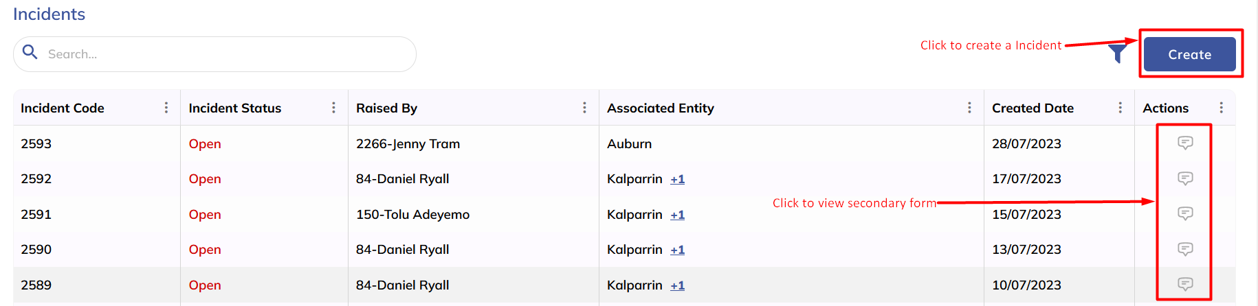Open secondary form for incident 2593
Screen dimensions: 1258x306
[1185, 143]
